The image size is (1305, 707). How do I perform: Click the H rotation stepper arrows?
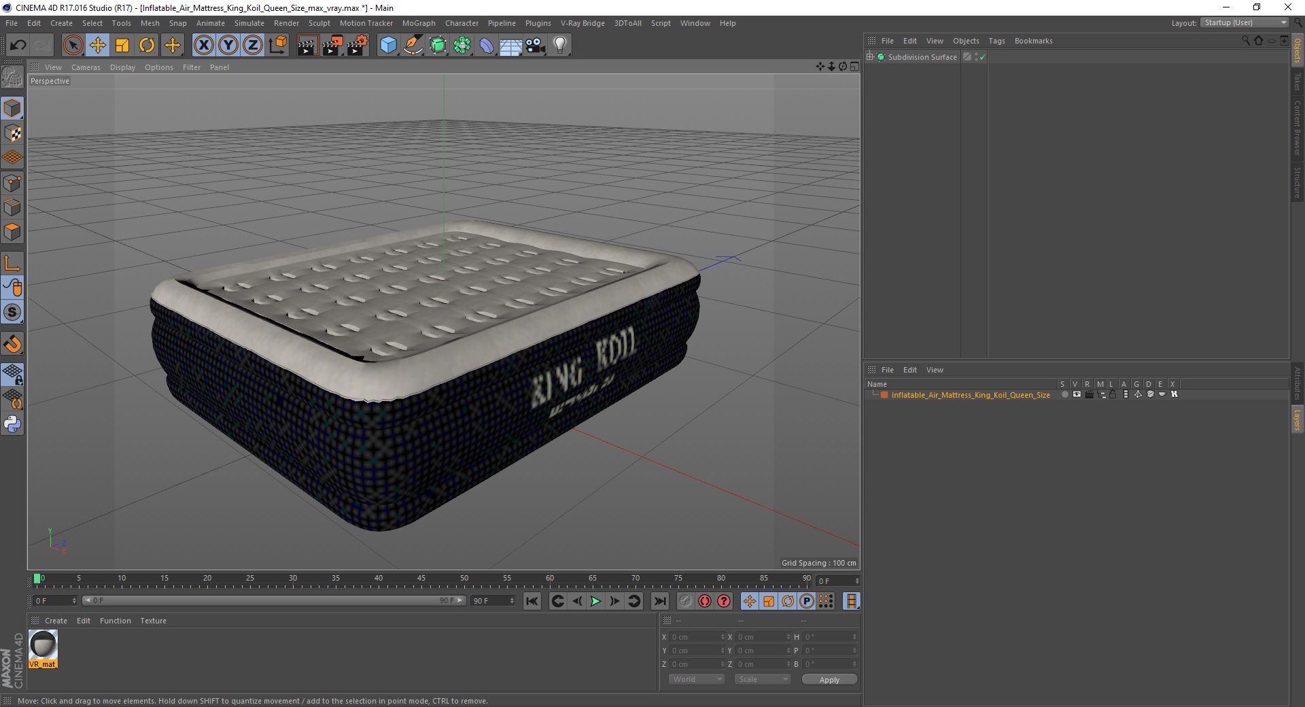point(854,637)
